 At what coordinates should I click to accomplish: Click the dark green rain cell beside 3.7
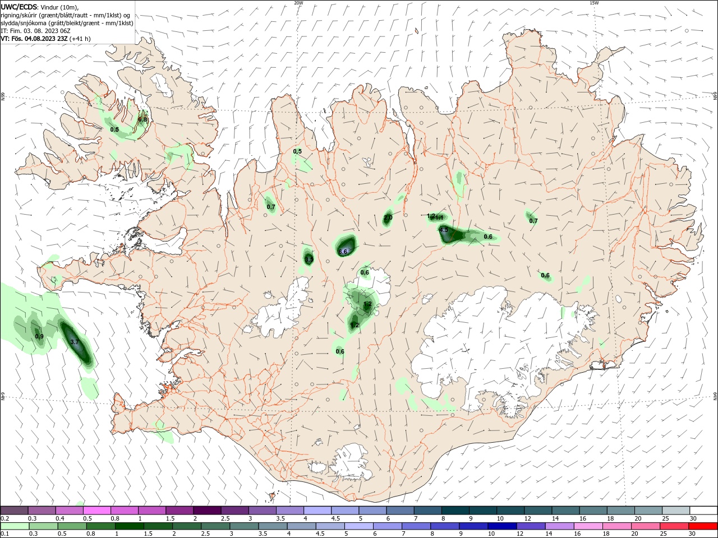(77, 342)
